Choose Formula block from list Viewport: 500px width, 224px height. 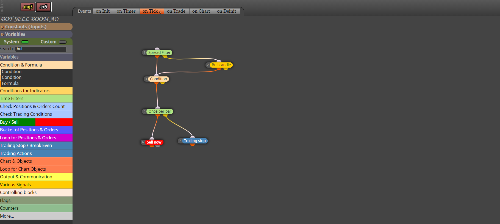point(10,83)
